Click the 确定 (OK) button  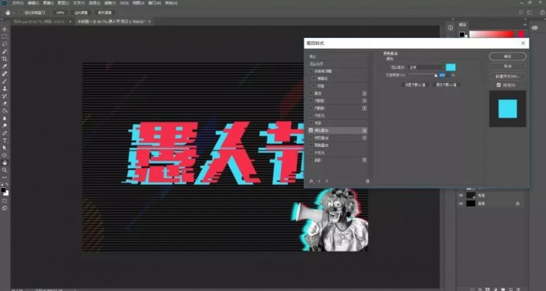tap(507, 56)
